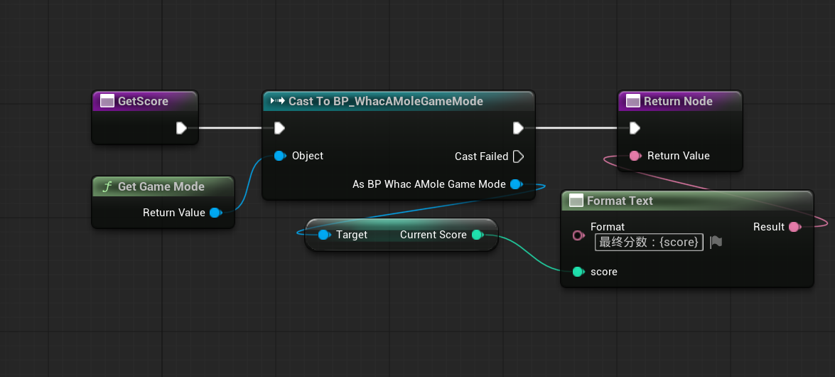The height and width of the screenshot is (377, 835).
Task: Click the Object input pin on the cast node
Action: click(x=279, y=156)
